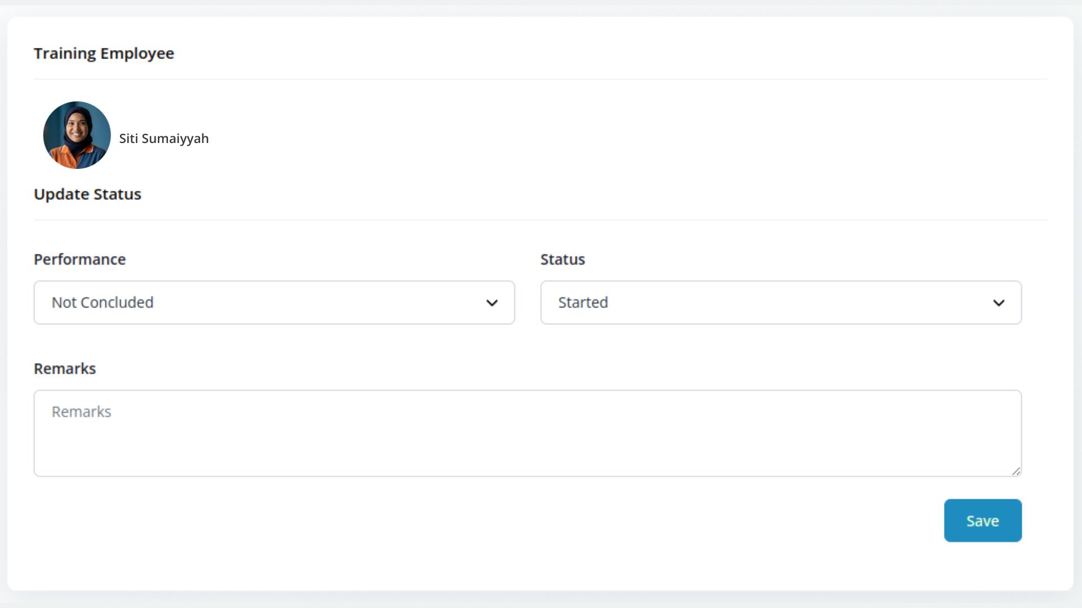The width and height of the screenshot is (1082, 608).
Task: Open the Status dropdown
Action: pos(781,302)
